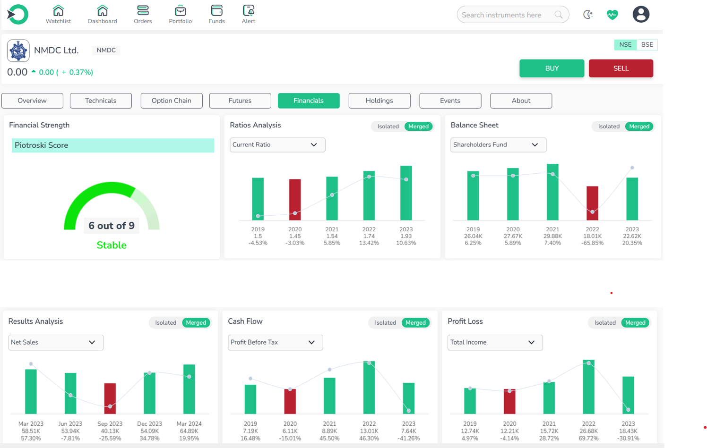707x448 pixels.
Task: Click the NMDC company logo
Action: click(x=18, y=51)
